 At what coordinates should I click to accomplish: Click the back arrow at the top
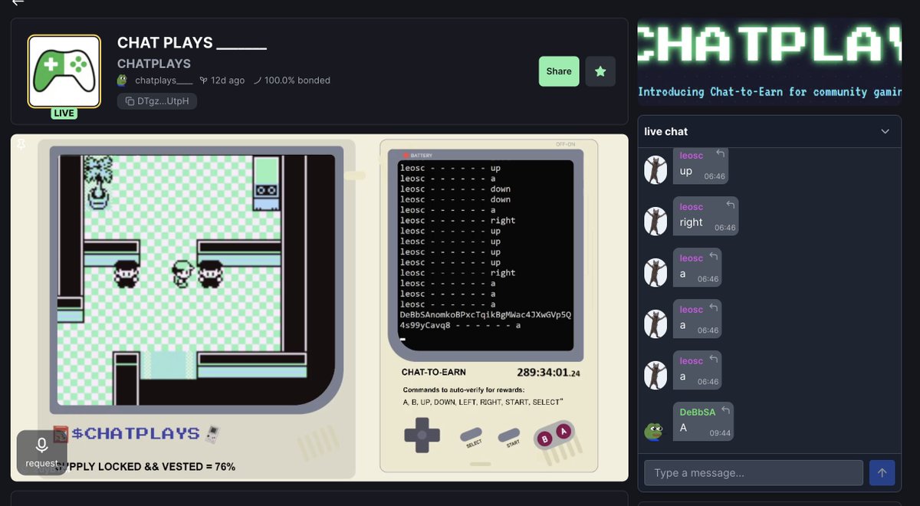click(x=18, y=3)
